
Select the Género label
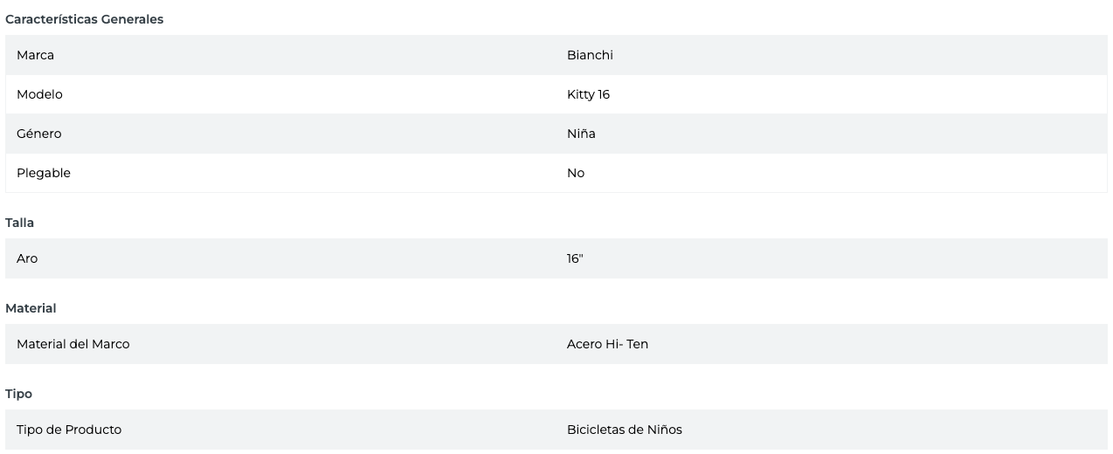pyautogui.click(x=38, y=134)
